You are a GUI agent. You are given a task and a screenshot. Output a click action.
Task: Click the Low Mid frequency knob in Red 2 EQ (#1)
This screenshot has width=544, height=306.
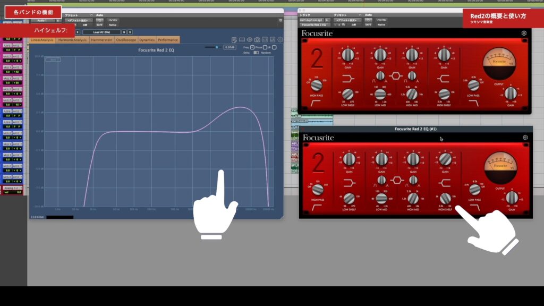381,199
